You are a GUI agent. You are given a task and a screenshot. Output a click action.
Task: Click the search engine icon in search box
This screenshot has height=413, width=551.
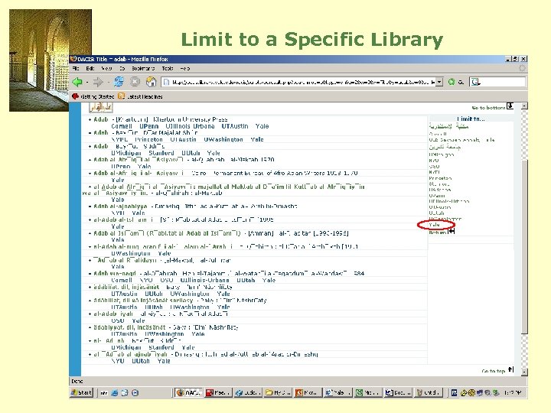click(x=475, y=82)
